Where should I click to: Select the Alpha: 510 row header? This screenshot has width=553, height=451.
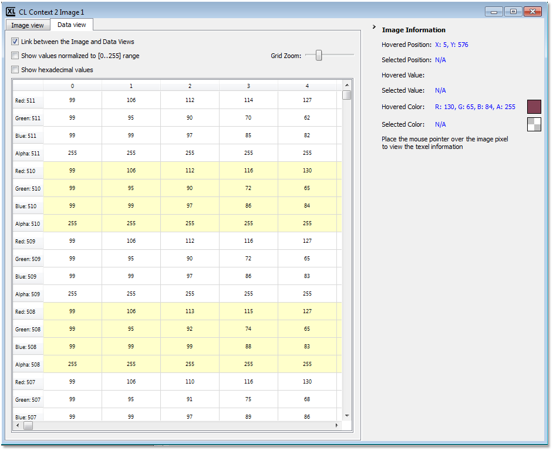tap(28, 223)
